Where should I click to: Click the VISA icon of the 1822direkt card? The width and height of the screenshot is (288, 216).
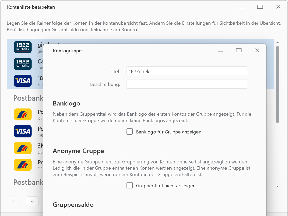pyautogui.click(x=23, y=81)
